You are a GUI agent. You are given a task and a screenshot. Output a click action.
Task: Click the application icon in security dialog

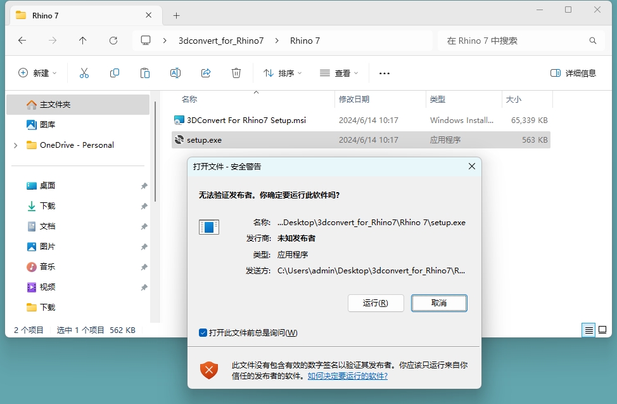pos(209,227)
